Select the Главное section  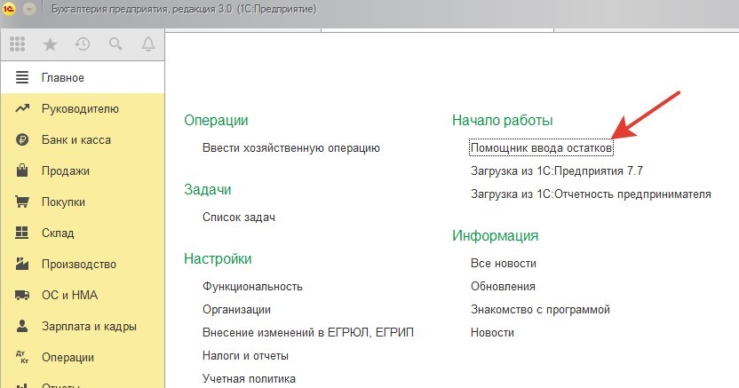click(62, 77)
